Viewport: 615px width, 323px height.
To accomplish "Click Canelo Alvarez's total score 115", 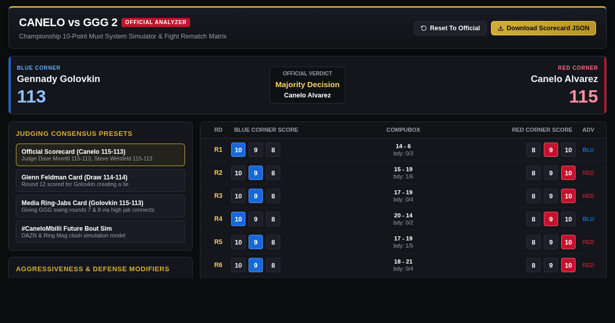I will point(583,96).
